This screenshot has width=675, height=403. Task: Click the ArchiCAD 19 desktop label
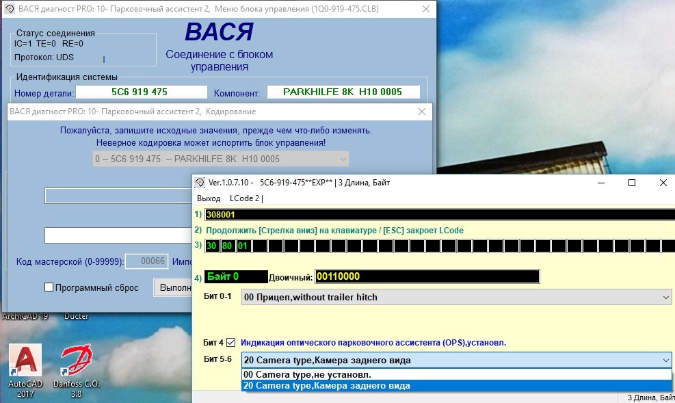25,316
